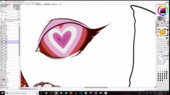Adjust the brush Density slider
The height and width of the screenshot is (95, 170).
tap(165, 59)
